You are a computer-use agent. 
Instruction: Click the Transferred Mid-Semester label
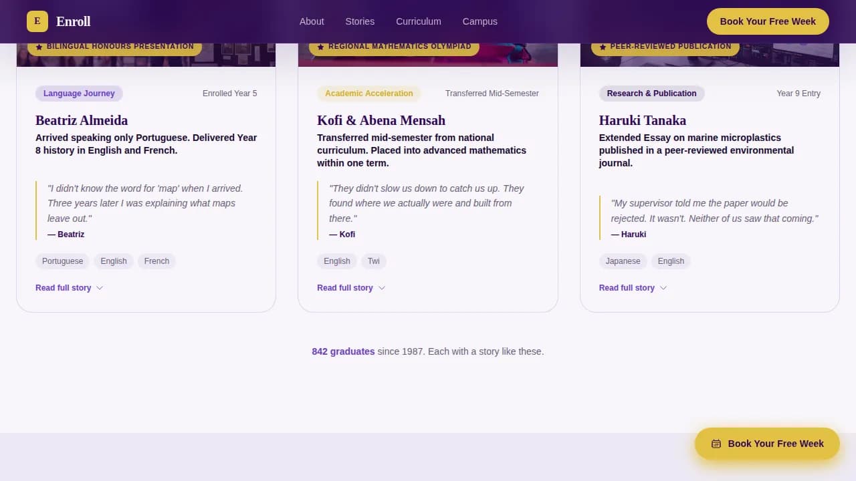tap(492, 94)
